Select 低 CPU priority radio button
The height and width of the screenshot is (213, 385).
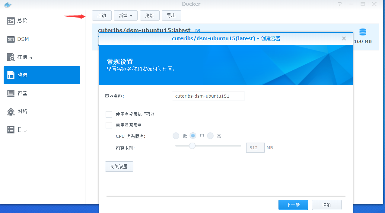(176, 136)
